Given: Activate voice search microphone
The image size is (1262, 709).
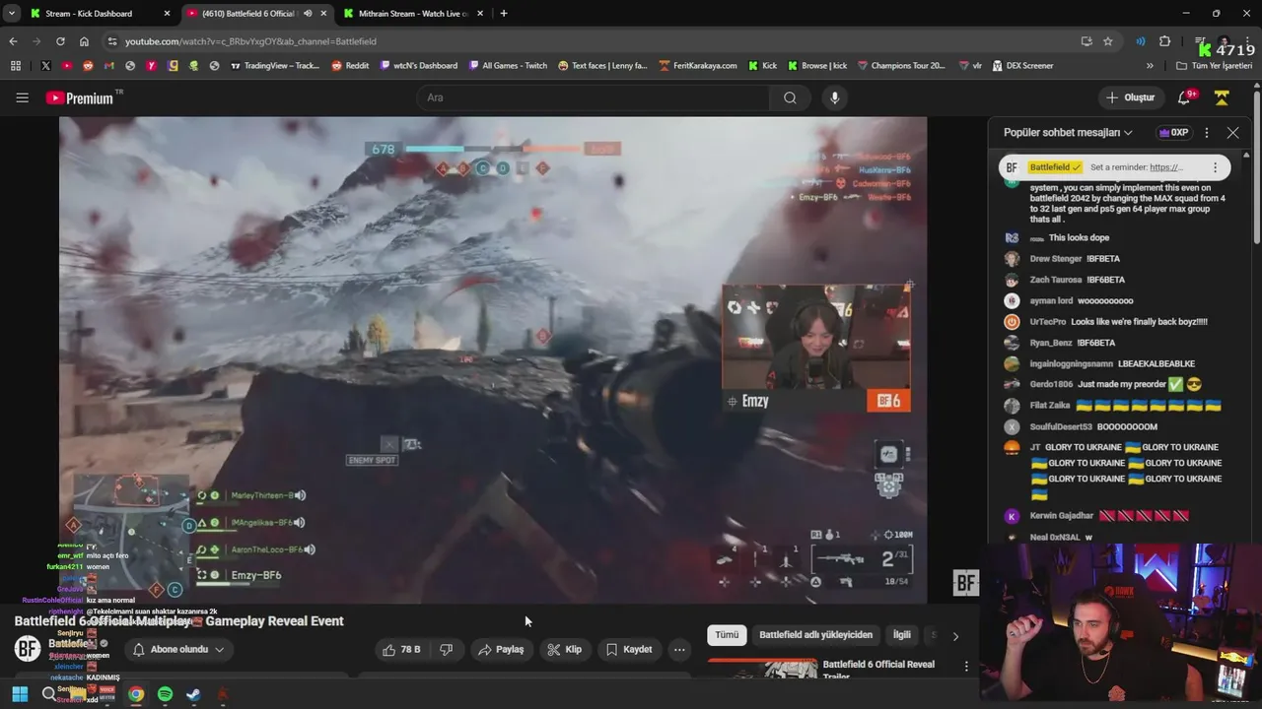Looking at the screenshot, I should 835,97.
